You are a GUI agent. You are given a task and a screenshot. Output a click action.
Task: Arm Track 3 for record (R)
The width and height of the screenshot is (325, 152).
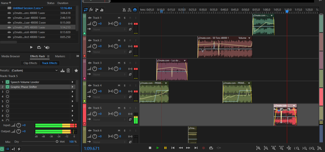coord(130,63)
